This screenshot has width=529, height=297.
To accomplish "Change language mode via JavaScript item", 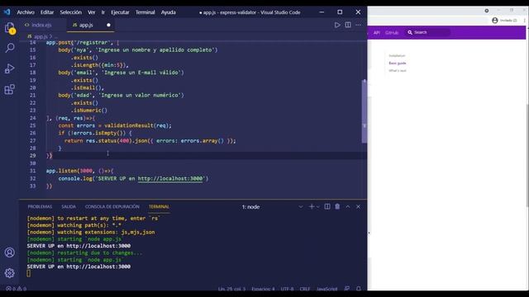I will pyautogui.click(x=327, y=289).
